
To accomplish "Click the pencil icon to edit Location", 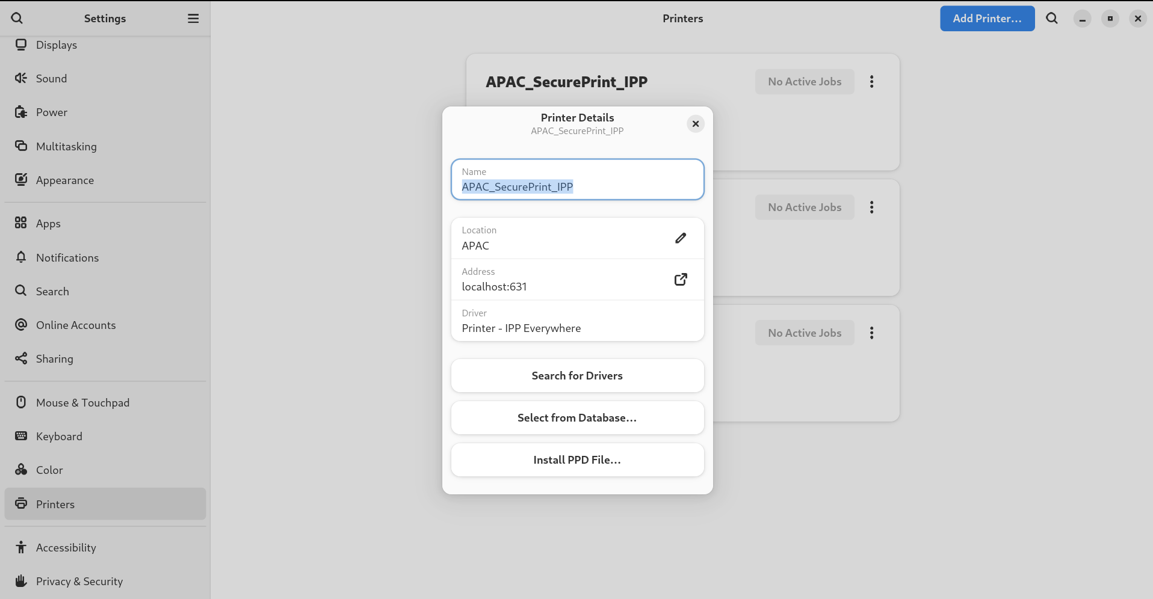I will [681, 238].
